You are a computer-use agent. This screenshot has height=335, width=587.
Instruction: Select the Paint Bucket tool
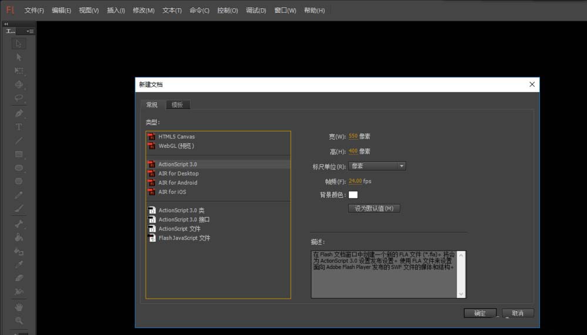[18, 237]
